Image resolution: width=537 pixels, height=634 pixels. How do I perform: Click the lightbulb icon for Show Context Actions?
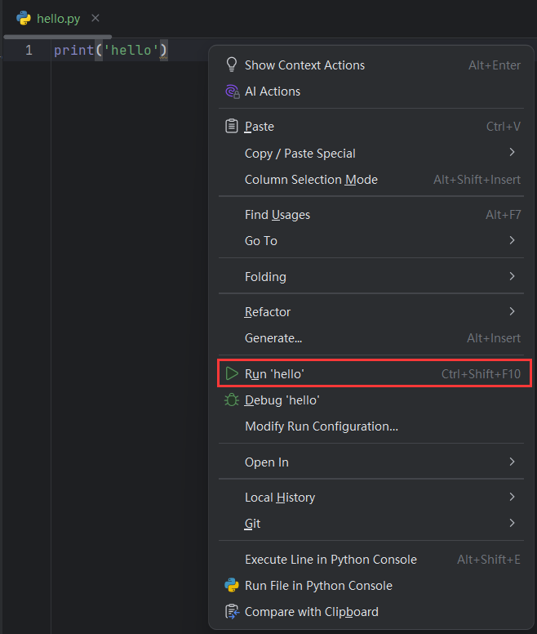click(x=232, y=65)
